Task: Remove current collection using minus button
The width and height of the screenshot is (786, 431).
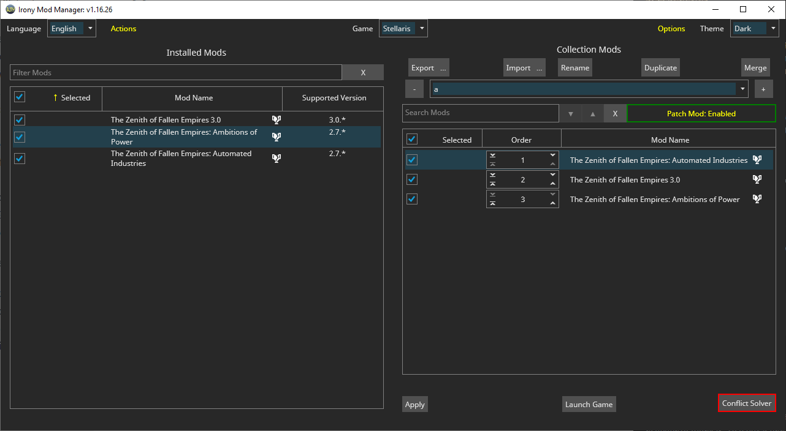Action: tap(414, 89)
